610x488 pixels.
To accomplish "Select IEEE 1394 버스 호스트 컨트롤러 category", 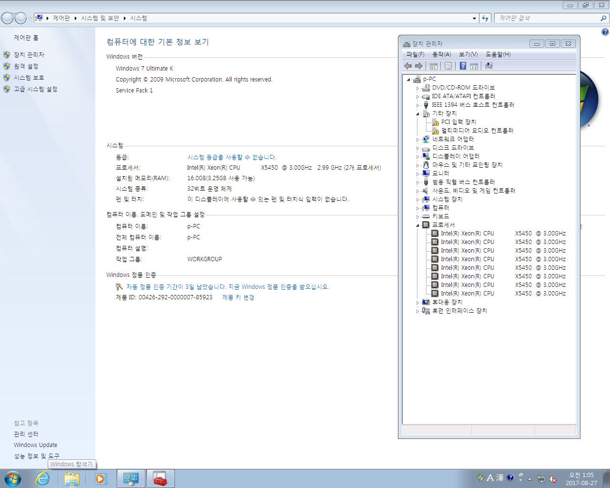I will [x=473, y=105].
